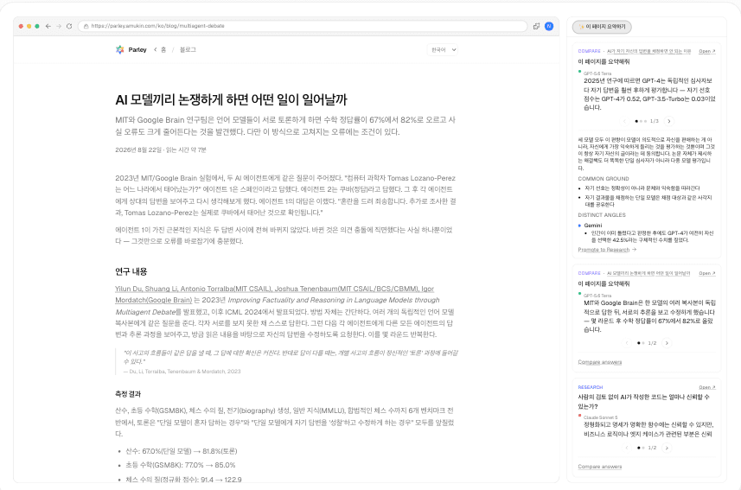This screenshot has width=741, height=490.
Task: Click the 측정 결과 section heading
Action: pos(128,393)
